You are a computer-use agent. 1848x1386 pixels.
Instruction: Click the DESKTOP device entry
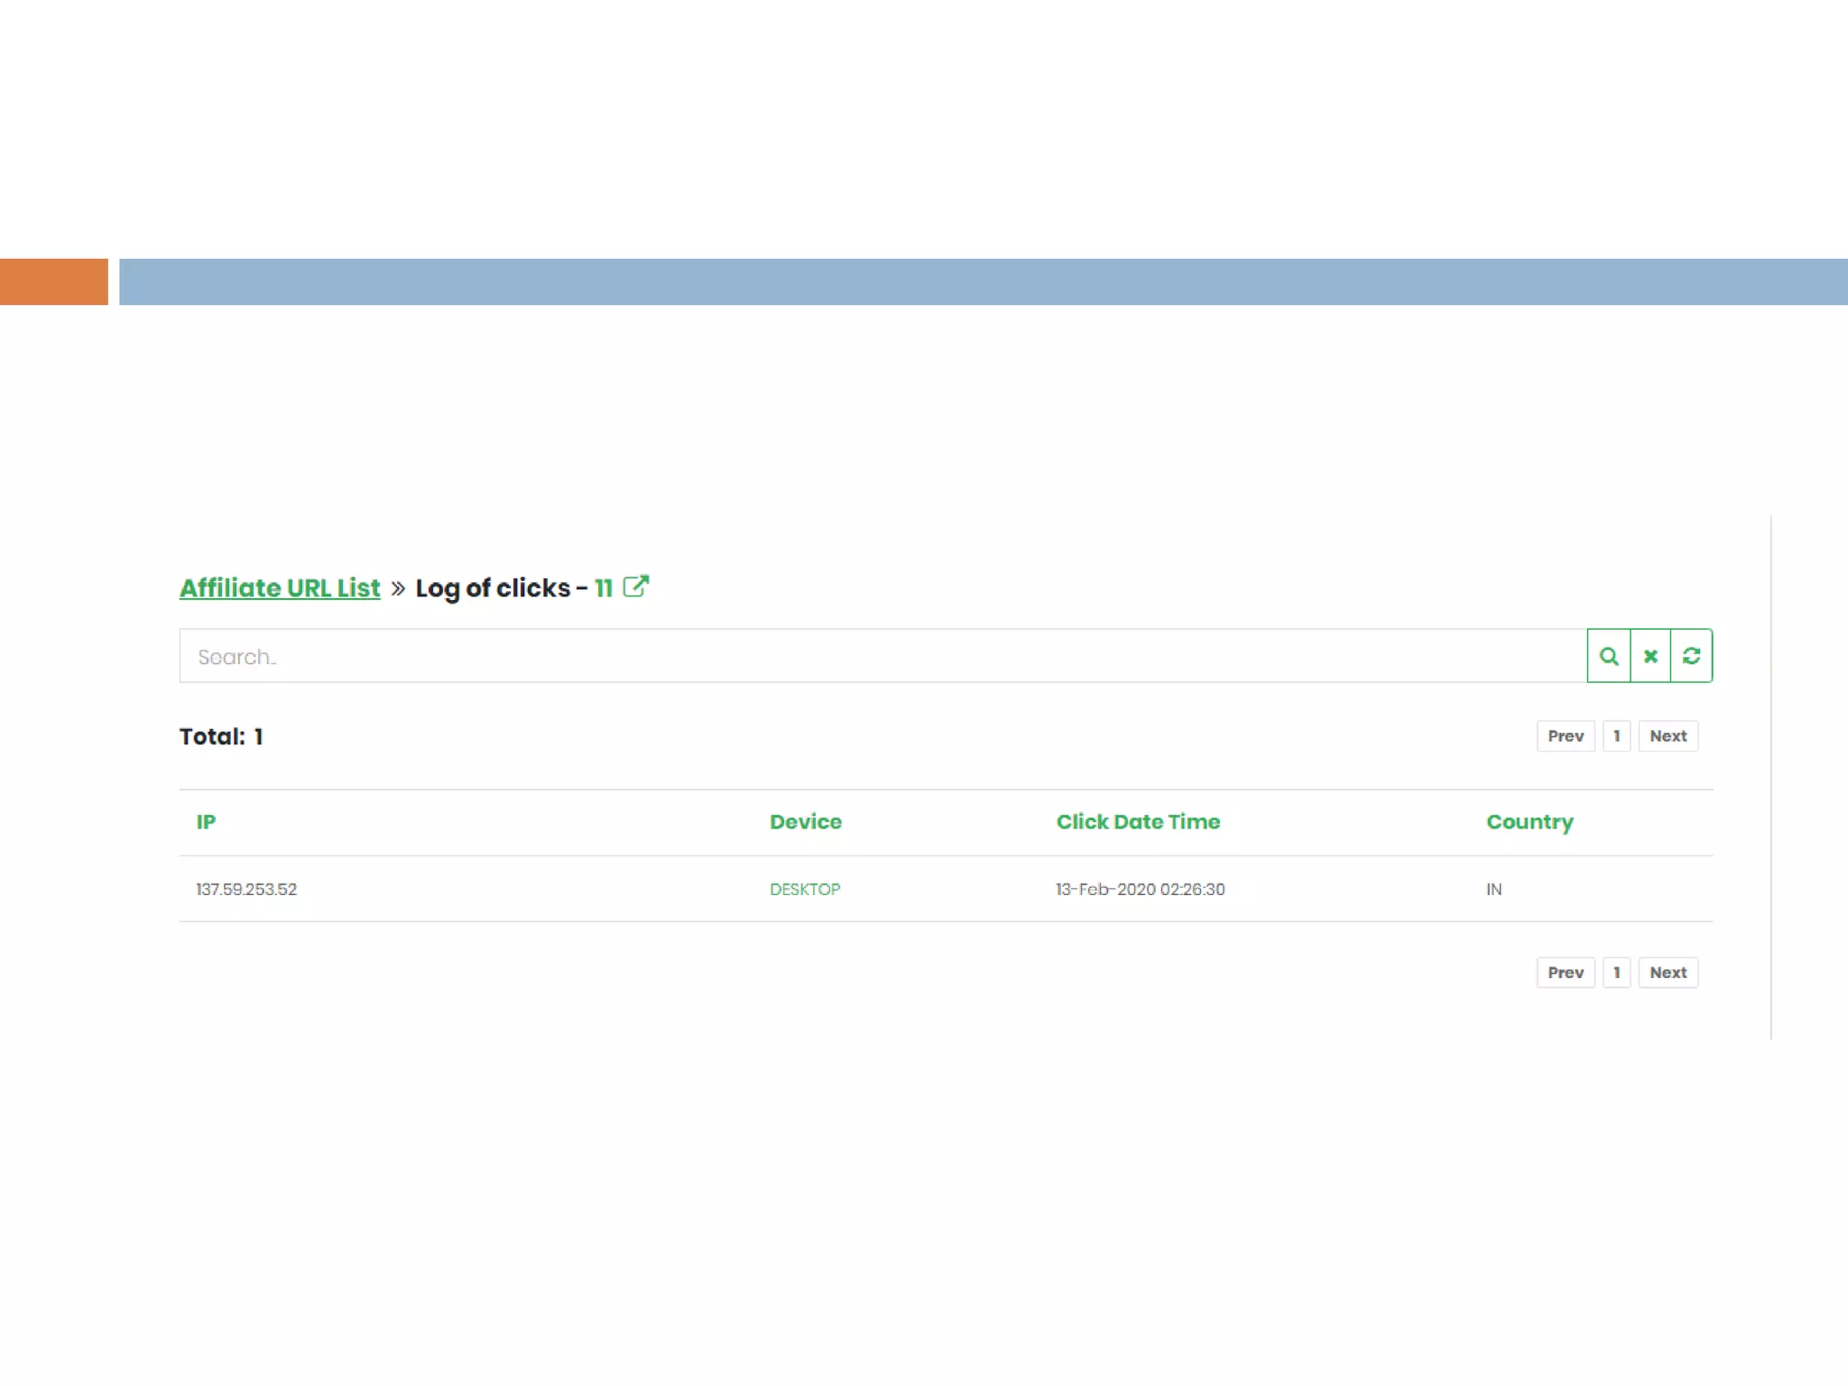point(804,889)
